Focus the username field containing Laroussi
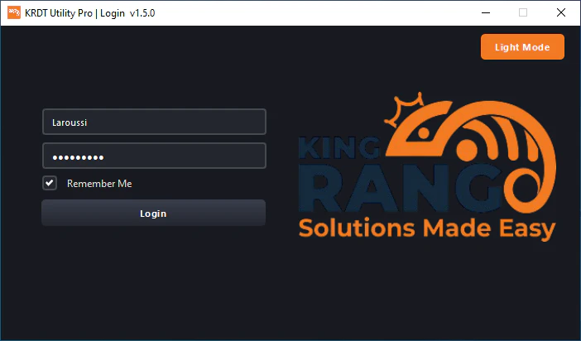Viewport: 581px width, 341px height. (x=154, y=122)
